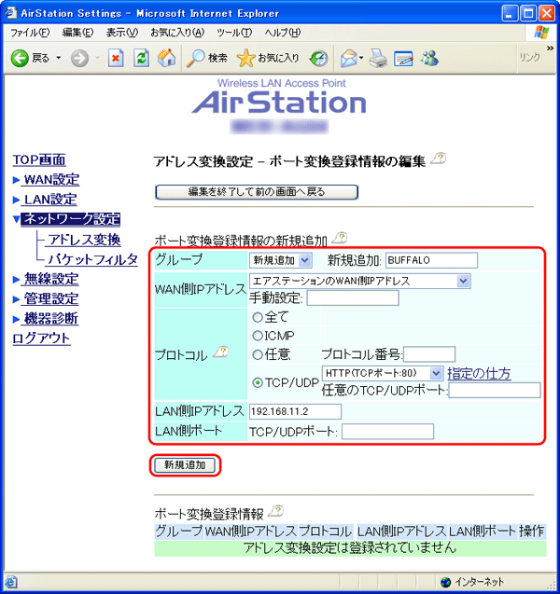Open the ツール(T) menu
The width and height of the screenshot is (560, 594).
(234, 33)
